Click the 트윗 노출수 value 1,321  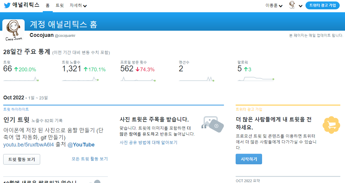(72, 69)
